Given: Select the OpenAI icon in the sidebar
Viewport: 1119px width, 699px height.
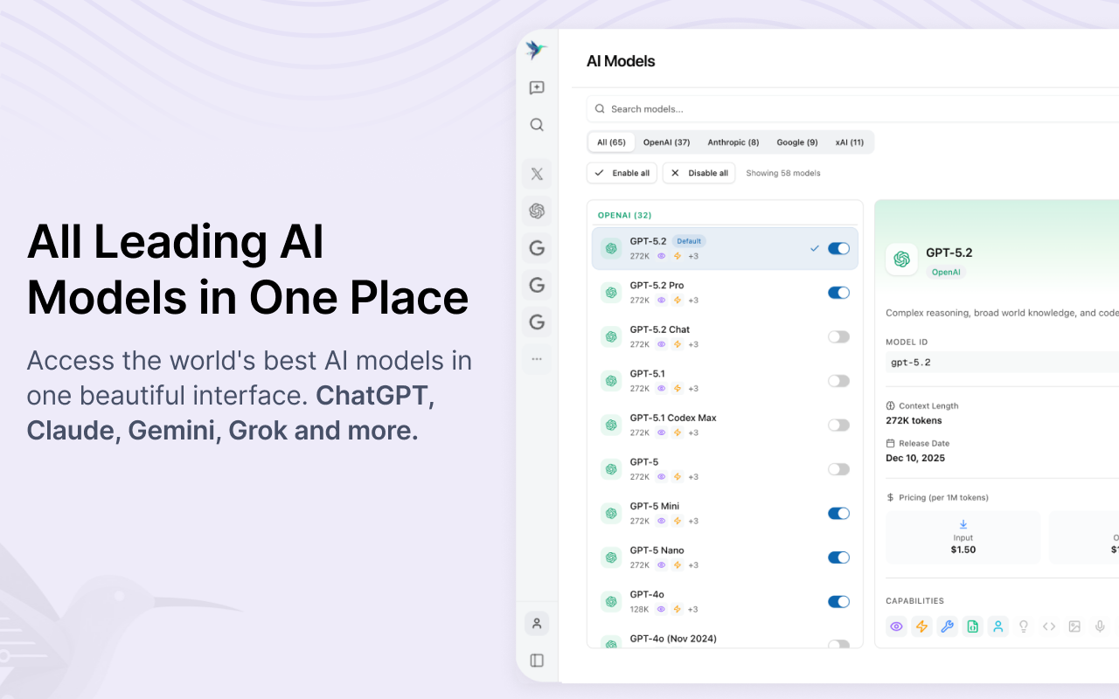Looking at the screenshot, I should 536,211.
